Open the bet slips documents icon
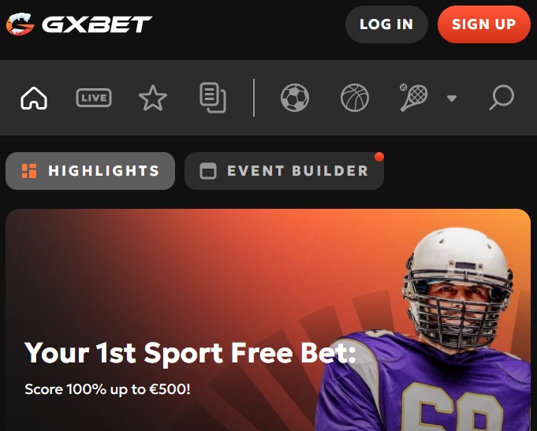Image resolution: width=537 pixels, height=431 pixels. (213, 98)
